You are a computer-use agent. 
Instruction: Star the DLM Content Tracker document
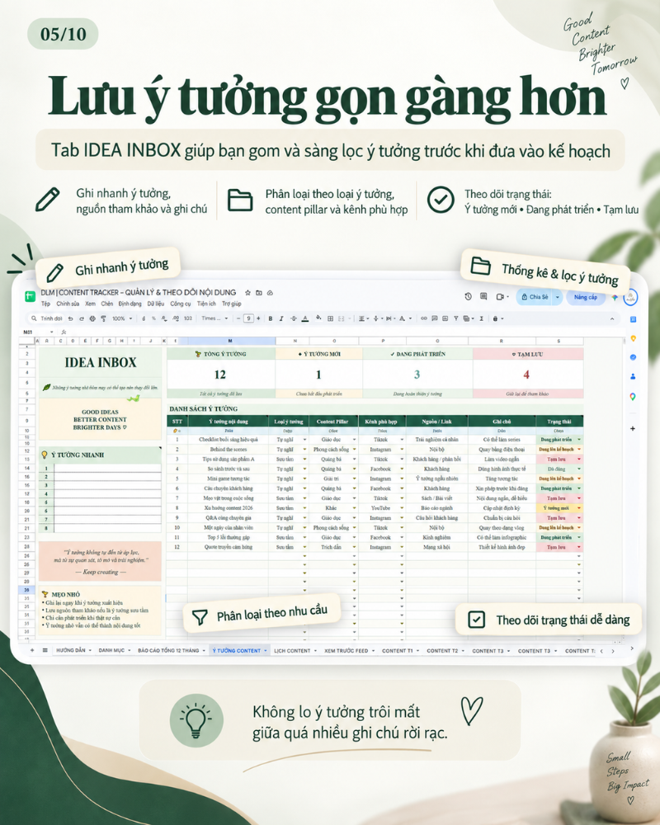coord(247,293)
